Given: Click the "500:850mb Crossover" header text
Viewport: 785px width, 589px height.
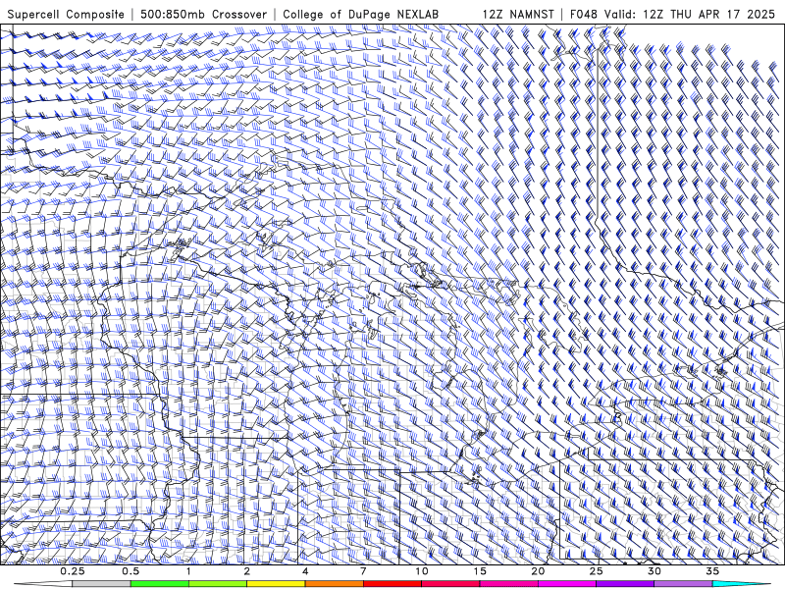Looking at the screenshot, I should point(204,14).
